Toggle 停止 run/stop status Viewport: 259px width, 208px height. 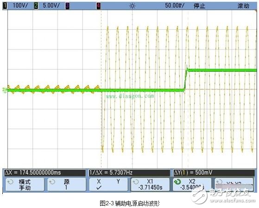click(199, 6)
